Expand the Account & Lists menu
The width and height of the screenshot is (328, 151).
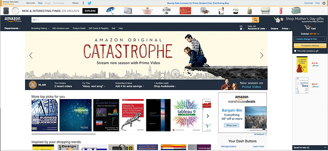pyautogui.click(x=257, y=29)
